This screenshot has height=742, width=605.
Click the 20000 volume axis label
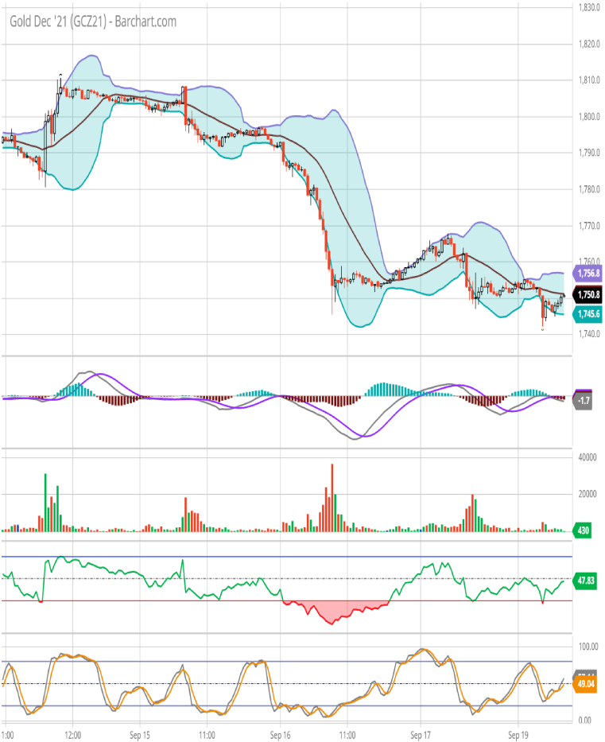click(x=587, y=494)
